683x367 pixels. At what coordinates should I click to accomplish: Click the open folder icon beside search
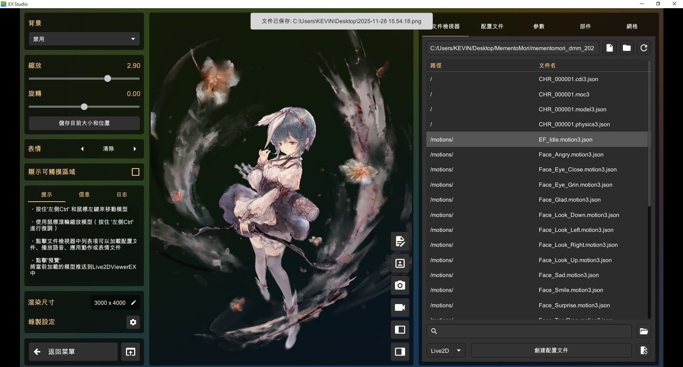pos(643,331)
